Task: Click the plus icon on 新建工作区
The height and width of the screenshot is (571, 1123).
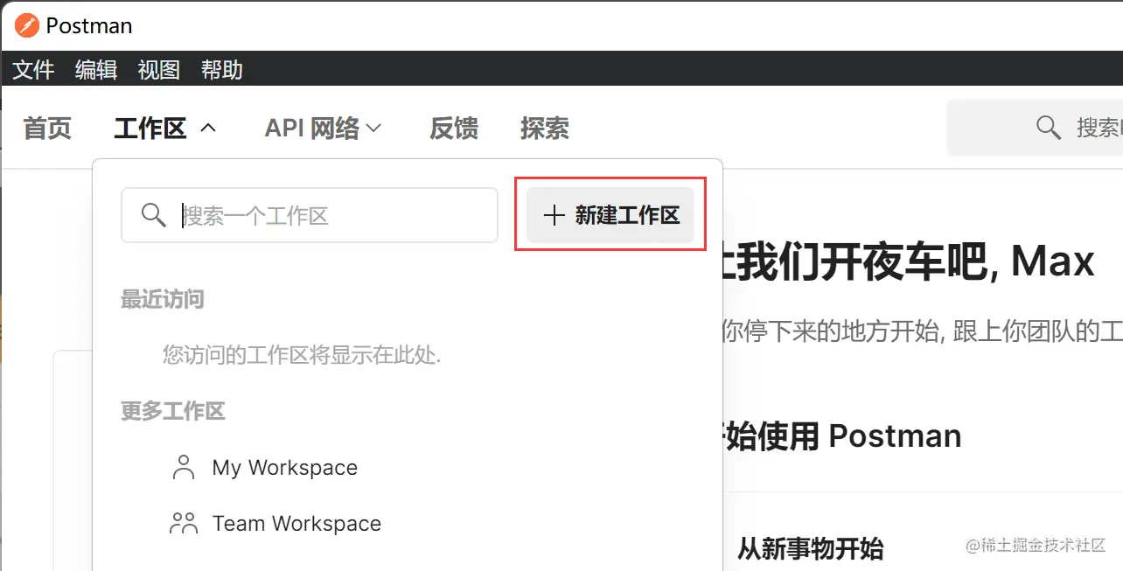Action: point(555,215)
